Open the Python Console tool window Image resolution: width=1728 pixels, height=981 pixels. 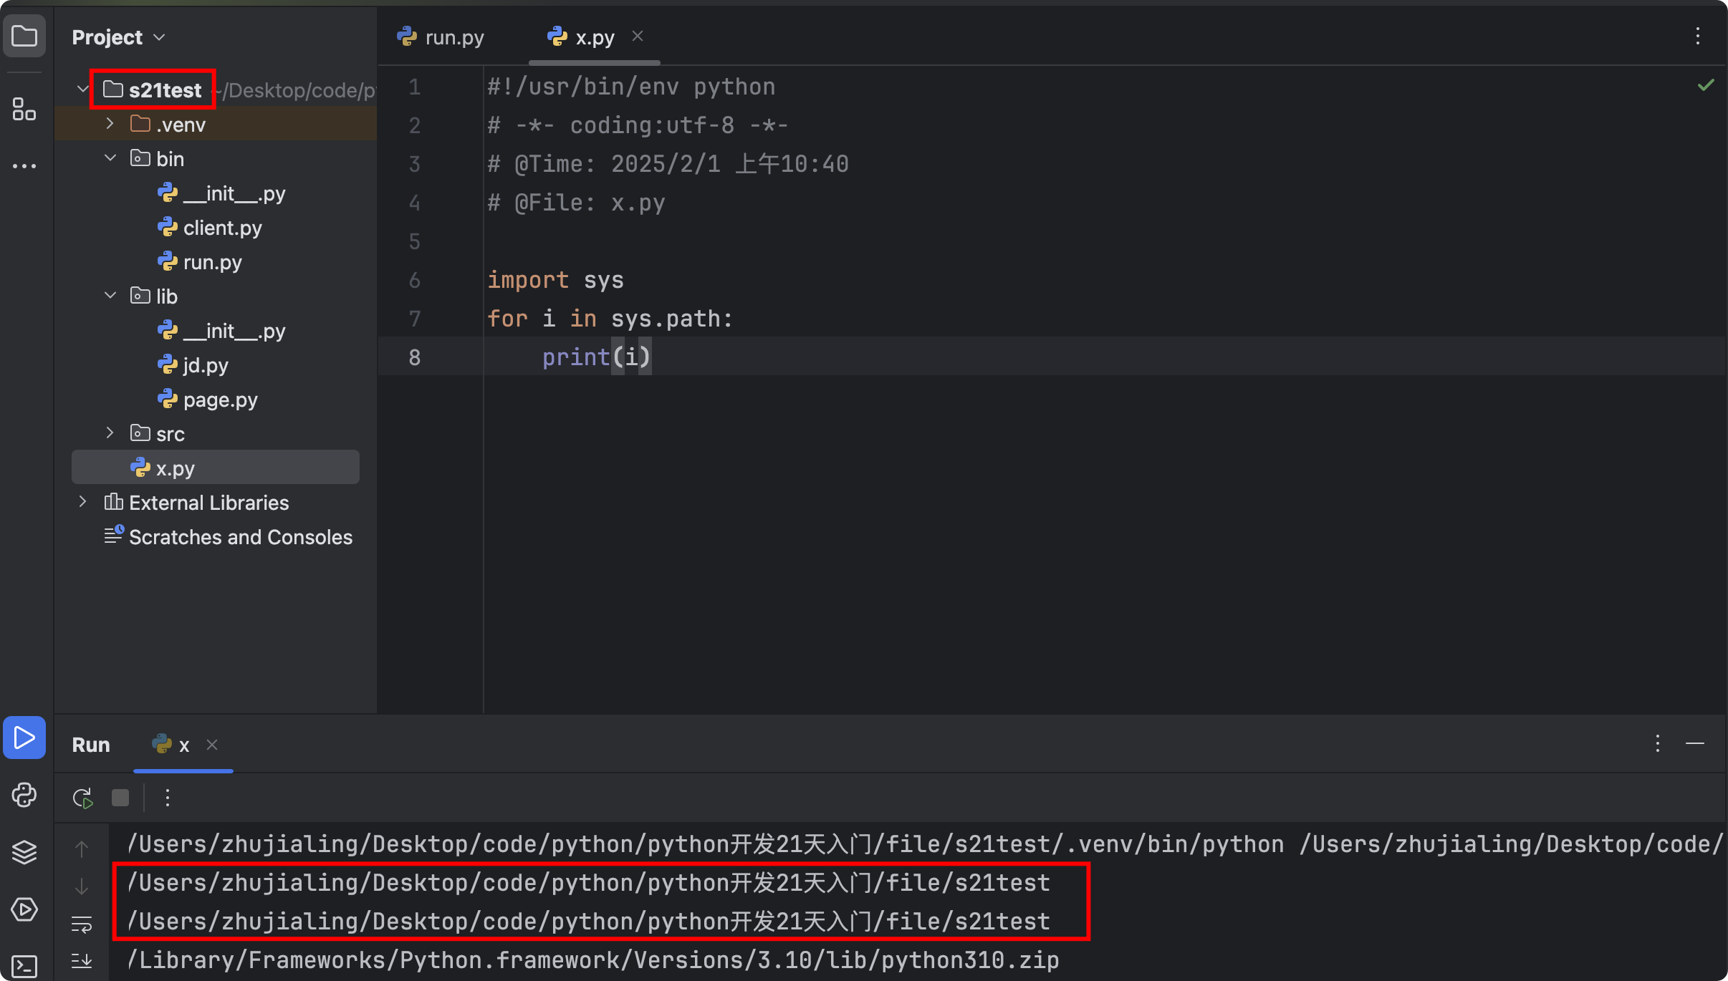pos(24,795)
